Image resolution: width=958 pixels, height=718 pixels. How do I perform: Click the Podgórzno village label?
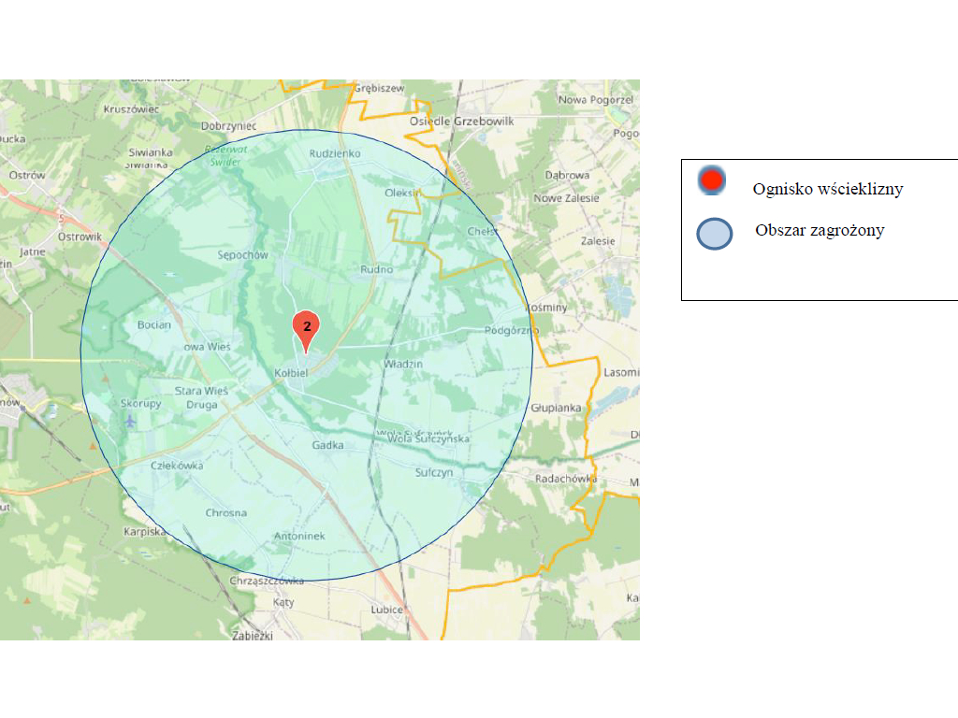(512, 331)
